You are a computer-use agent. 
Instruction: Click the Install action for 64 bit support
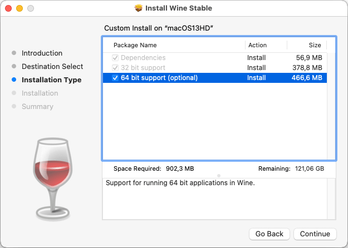pyautogui.click(x=256, y=78)
